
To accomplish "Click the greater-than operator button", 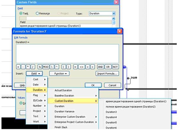I will coord(93,67).
